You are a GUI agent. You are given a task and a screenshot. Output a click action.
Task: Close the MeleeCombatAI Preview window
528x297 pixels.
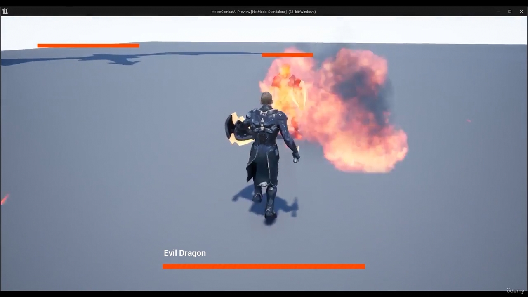point(521,12)
